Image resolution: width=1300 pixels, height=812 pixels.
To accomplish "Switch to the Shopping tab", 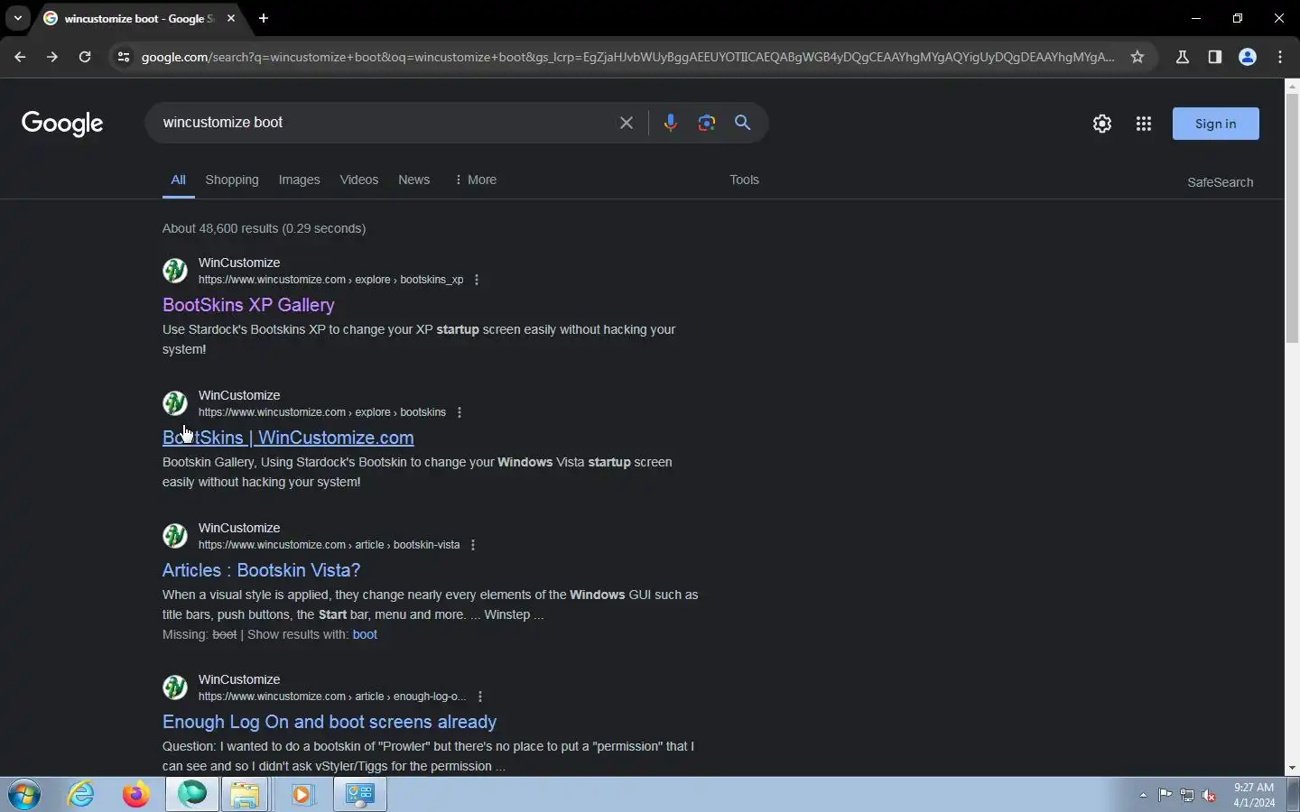I will point(232,180).
